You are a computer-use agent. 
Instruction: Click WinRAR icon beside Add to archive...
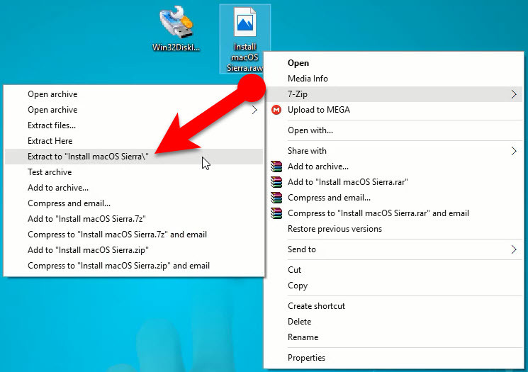276,167
